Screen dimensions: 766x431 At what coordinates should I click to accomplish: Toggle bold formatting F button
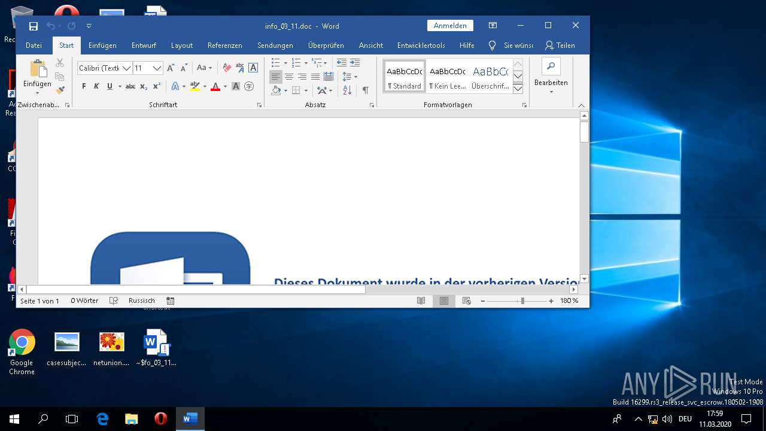click(x=84, y=86)
